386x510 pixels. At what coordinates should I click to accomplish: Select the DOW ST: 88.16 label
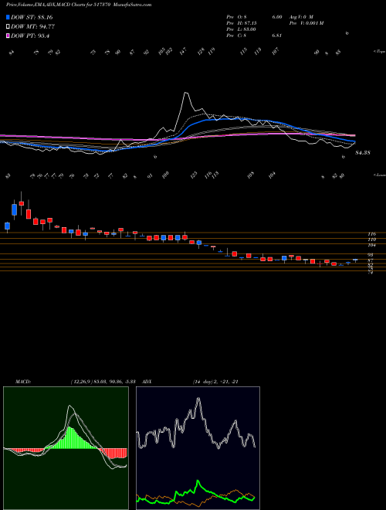click(32, 17)
